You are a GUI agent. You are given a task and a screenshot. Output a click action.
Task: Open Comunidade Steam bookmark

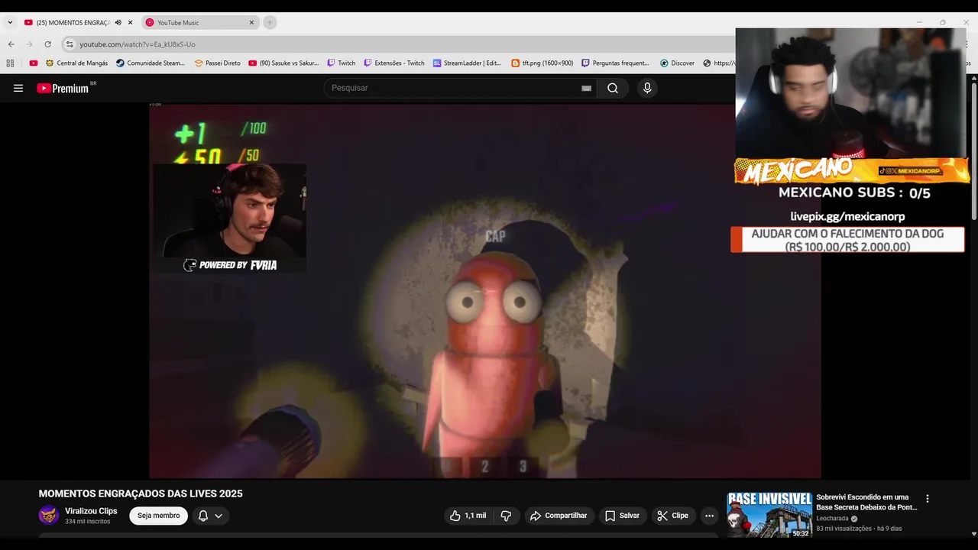[151, 63]
